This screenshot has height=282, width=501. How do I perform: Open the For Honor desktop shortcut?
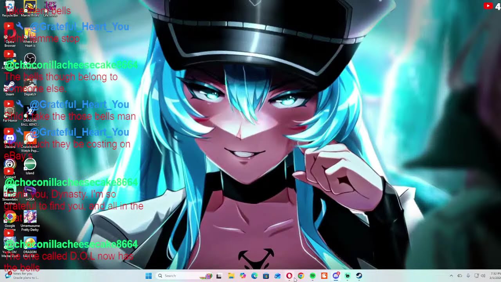(10, 114)
